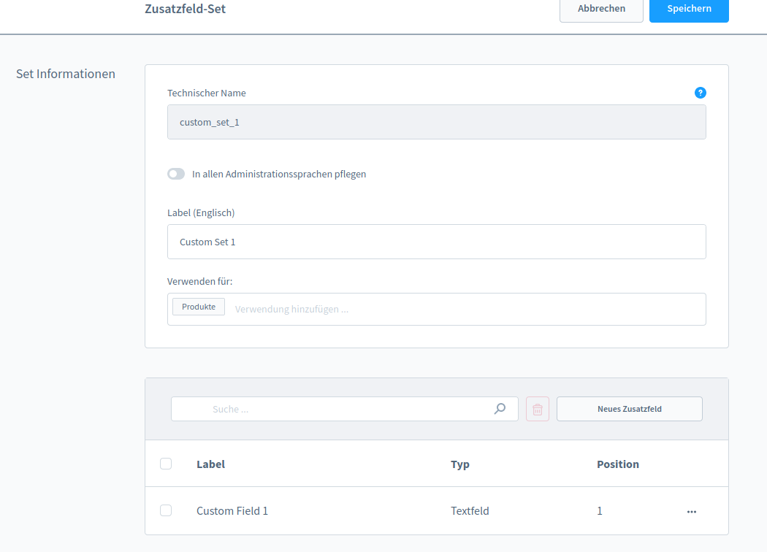Click the red trash delete icon
Screen dimensions: 767x552
click(537, 409)
